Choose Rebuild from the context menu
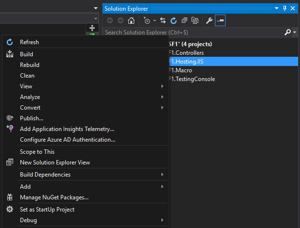 (x=30, y=65)
